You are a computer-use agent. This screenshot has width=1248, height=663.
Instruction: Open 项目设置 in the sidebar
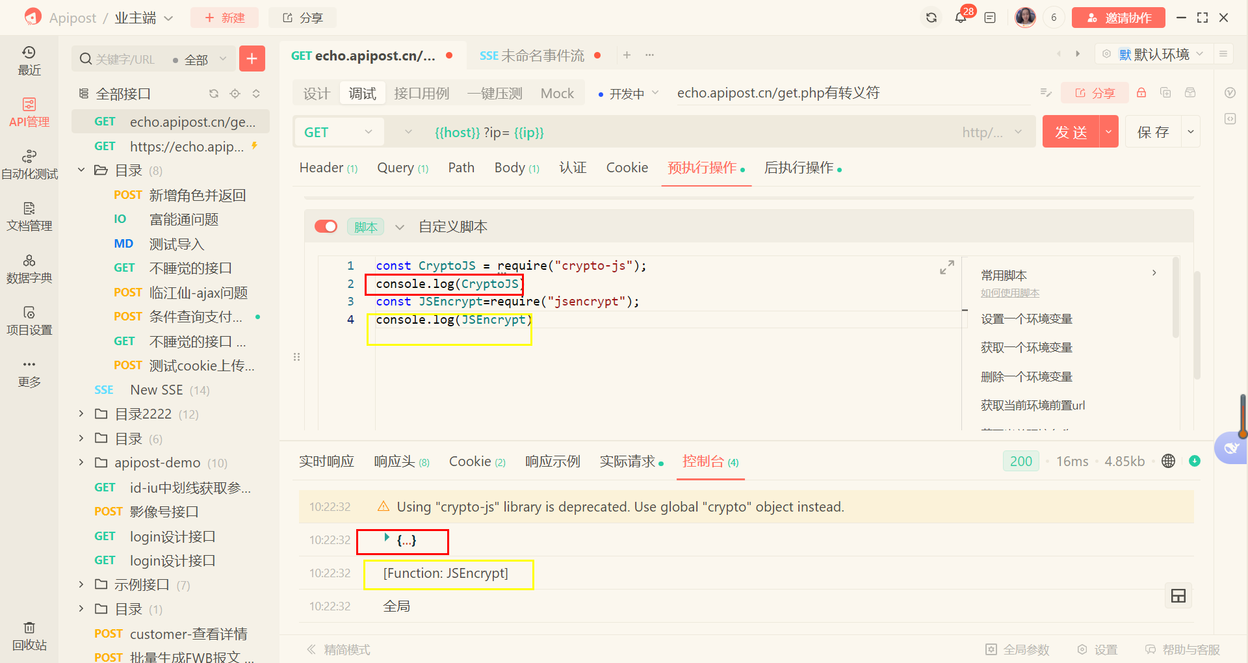(29, 320)
